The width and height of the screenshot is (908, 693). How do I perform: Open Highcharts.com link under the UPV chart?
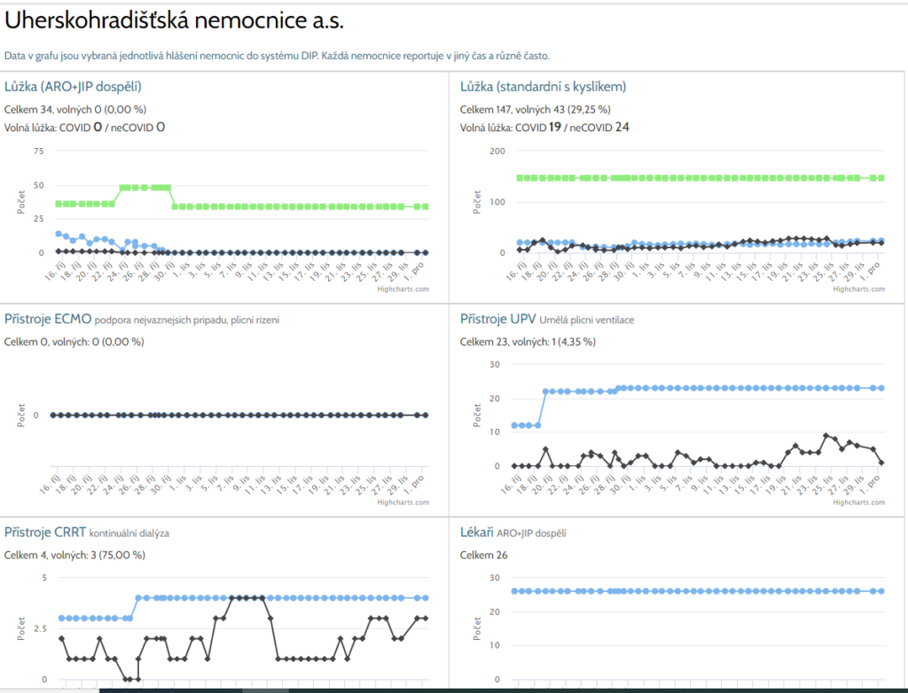[858, 502]
